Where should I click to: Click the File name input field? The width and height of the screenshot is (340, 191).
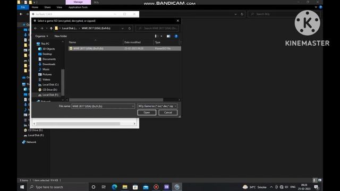[101, 106]
